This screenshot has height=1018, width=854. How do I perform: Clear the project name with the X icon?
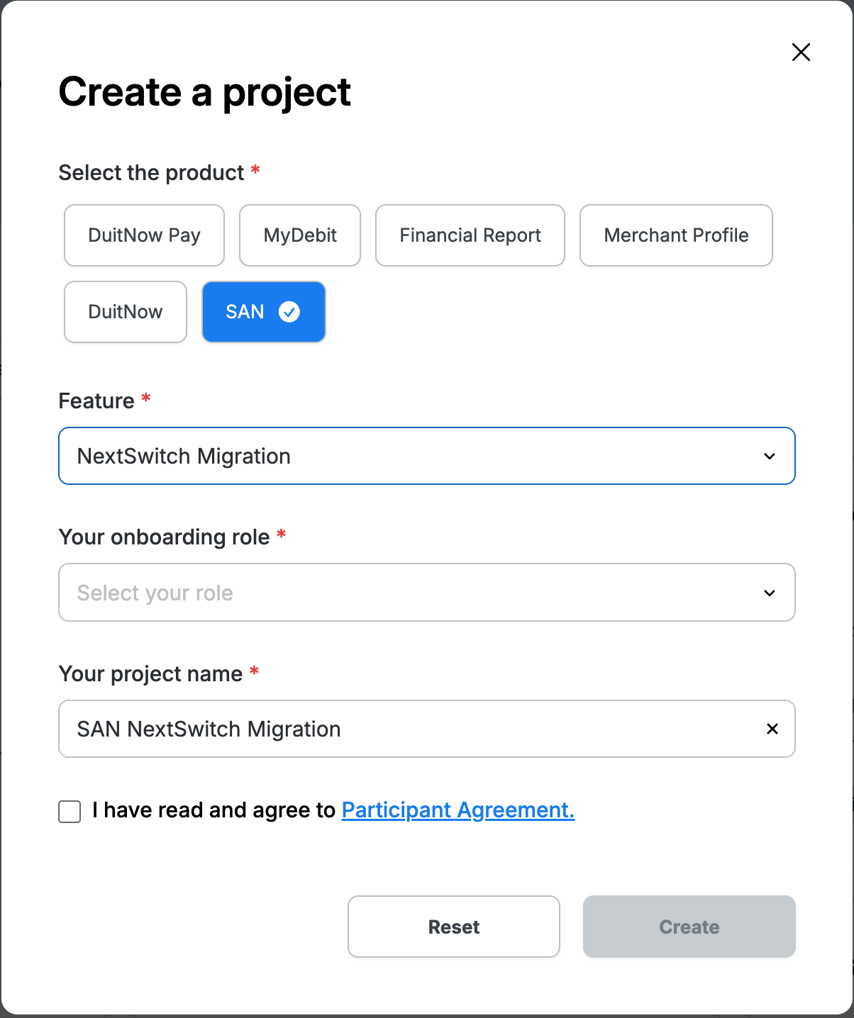click(772, 729)
